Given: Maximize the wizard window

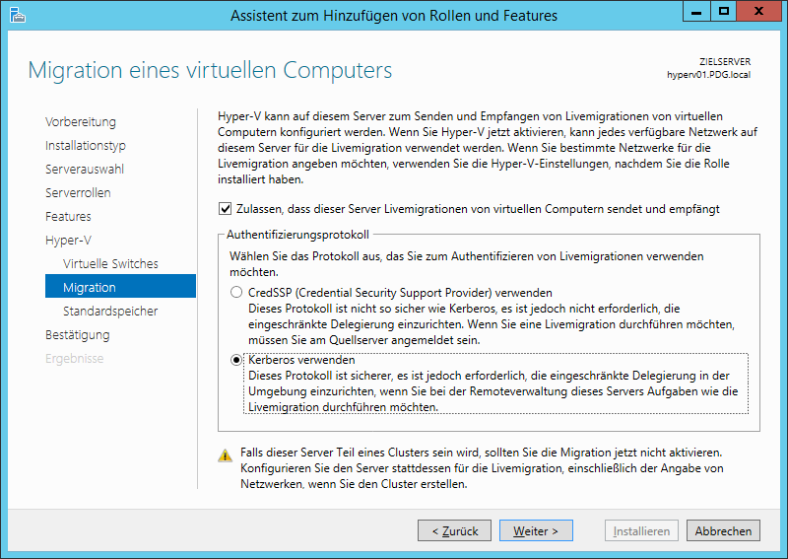Looking at the screenshot, I should (x=724, y=12).
